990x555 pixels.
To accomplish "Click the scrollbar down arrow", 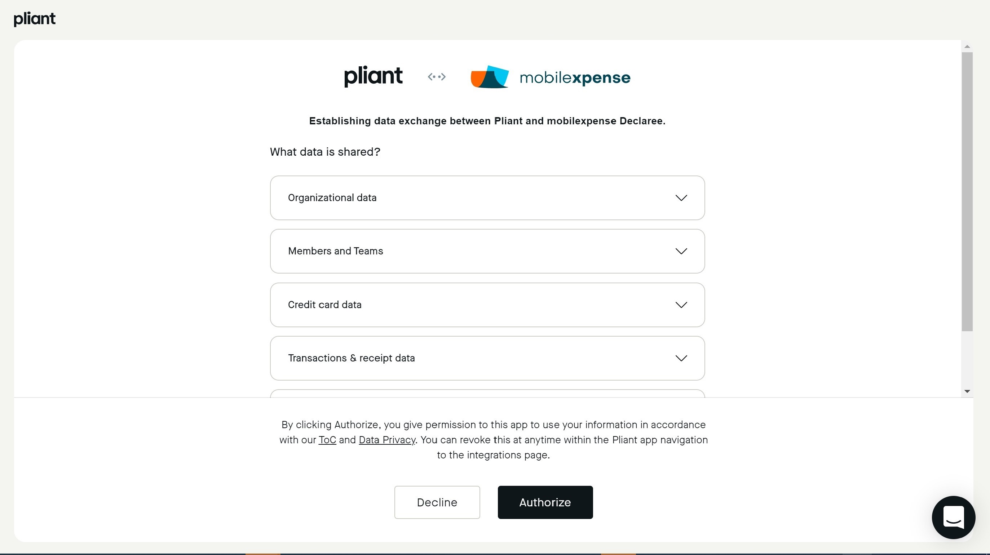I will click(967, 391).
